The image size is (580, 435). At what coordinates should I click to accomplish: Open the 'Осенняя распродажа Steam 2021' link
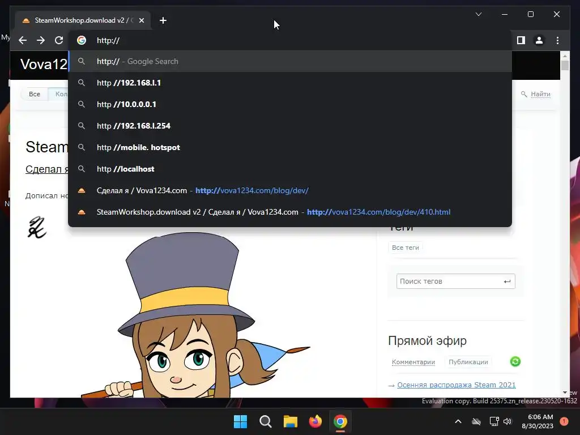[456, 385]
